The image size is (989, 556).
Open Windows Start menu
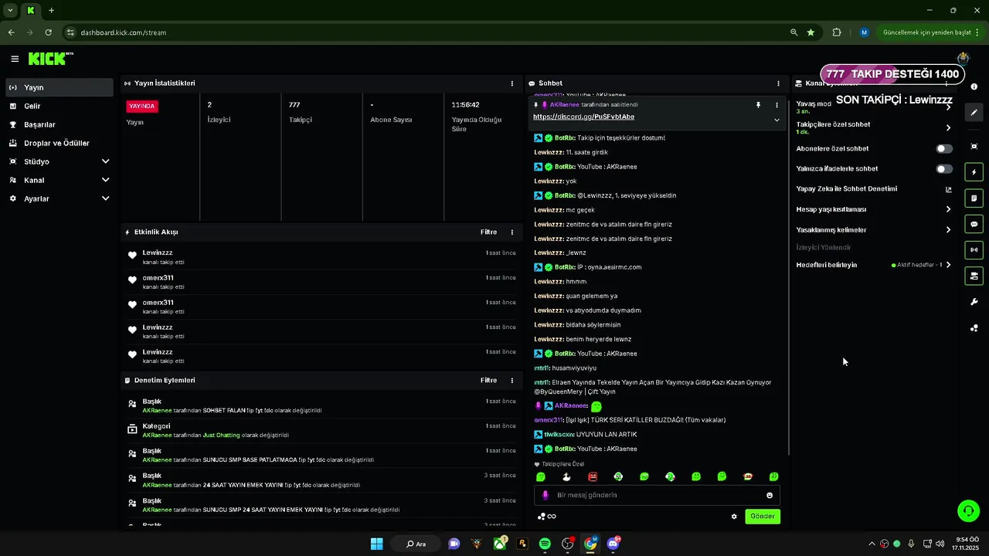pyautogui.click(x=376, y=544)
